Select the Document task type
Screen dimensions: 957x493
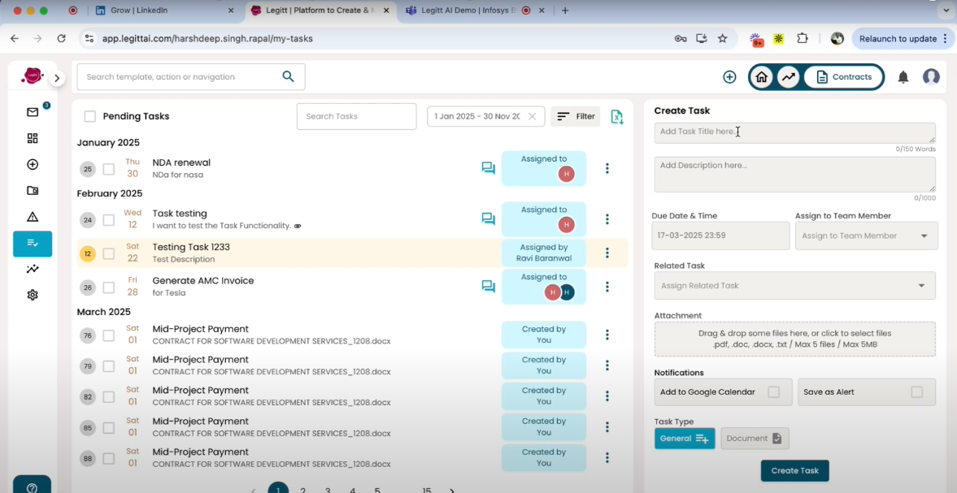[755, 438]
